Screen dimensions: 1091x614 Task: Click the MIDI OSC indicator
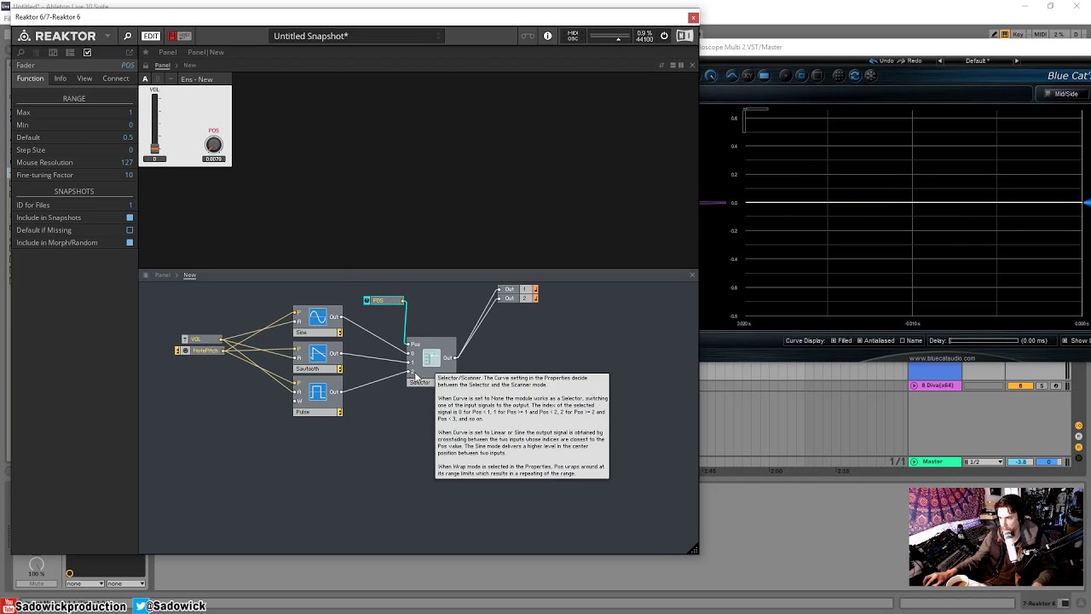pos(573,36)
